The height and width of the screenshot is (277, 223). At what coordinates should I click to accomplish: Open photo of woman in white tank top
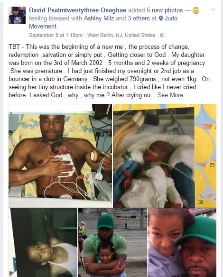(43, 243)
